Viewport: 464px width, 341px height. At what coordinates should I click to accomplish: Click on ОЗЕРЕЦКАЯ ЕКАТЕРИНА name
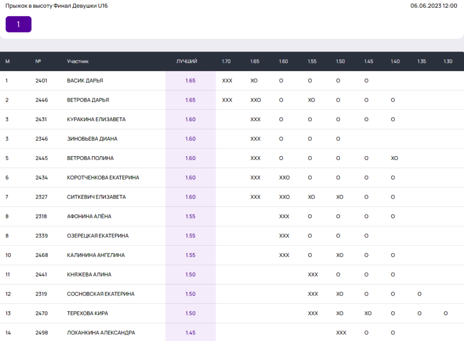coord(97,236)
